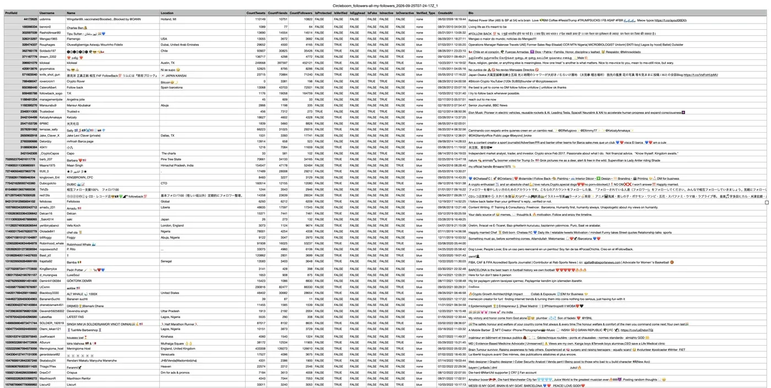Click the username cell KetzalyAmakaya
The height and width of the screenshot is (388, 771).
(51, 118)
